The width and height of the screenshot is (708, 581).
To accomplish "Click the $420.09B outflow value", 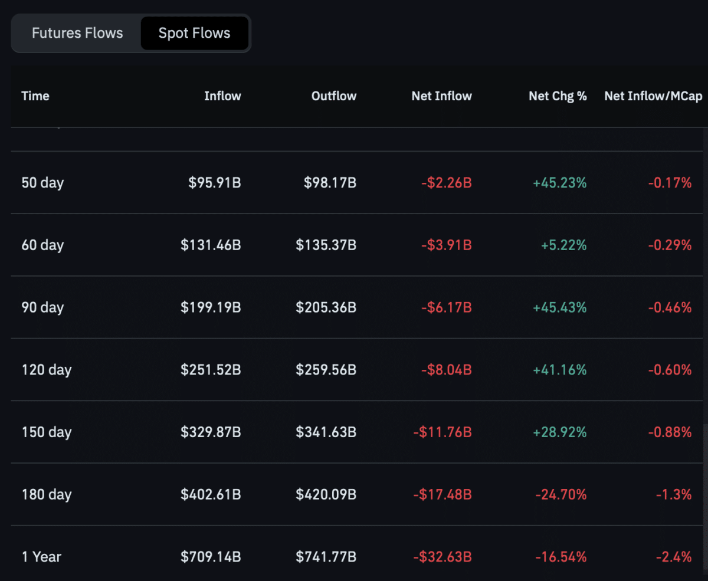I will [x=326, y=495].
